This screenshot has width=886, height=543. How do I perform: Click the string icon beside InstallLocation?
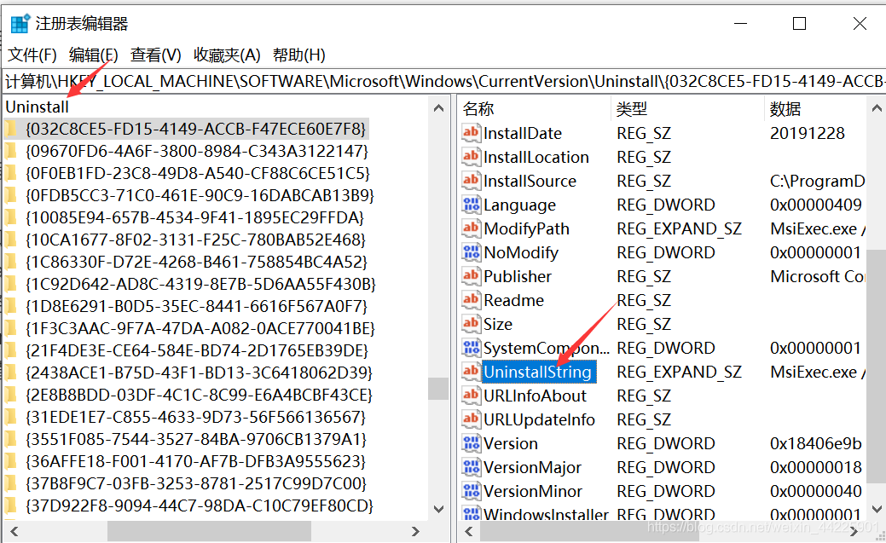(472, 157)
